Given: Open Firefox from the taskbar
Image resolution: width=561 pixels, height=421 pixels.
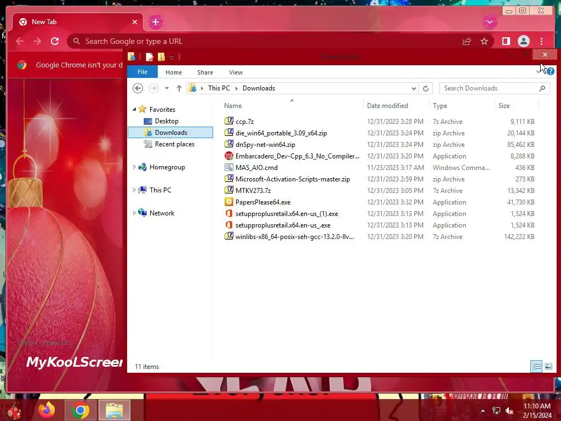Looking at the screenshot, I should pyautogui.click(x=47, y=410).
